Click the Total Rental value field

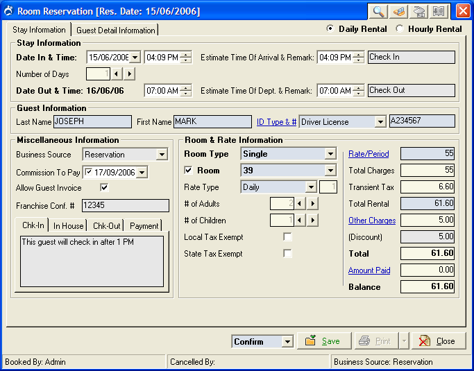click(428, 204)
